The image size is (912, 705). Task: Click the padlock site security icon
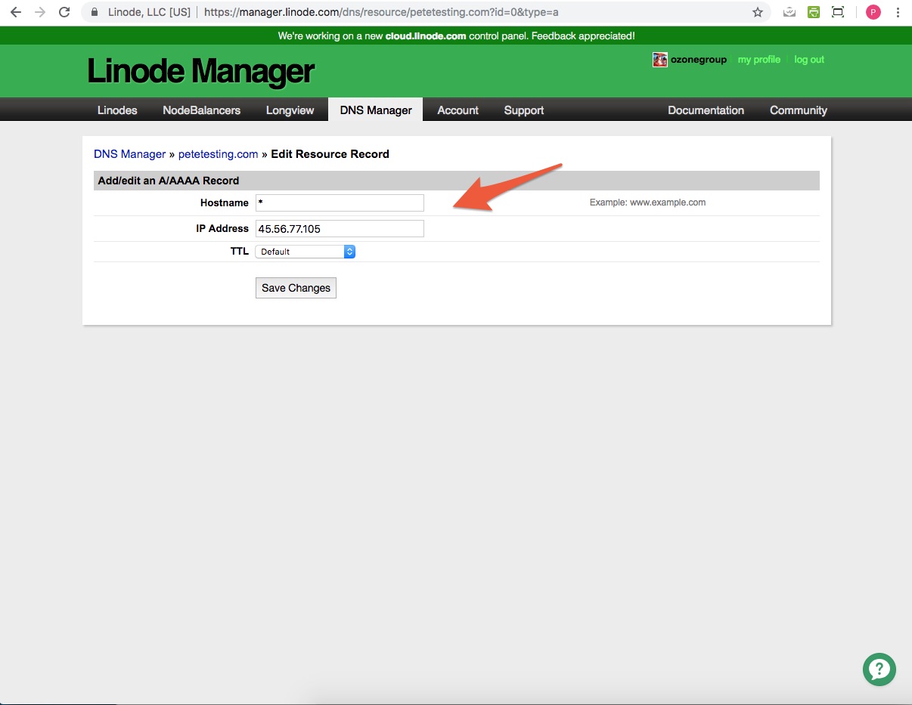95,12
